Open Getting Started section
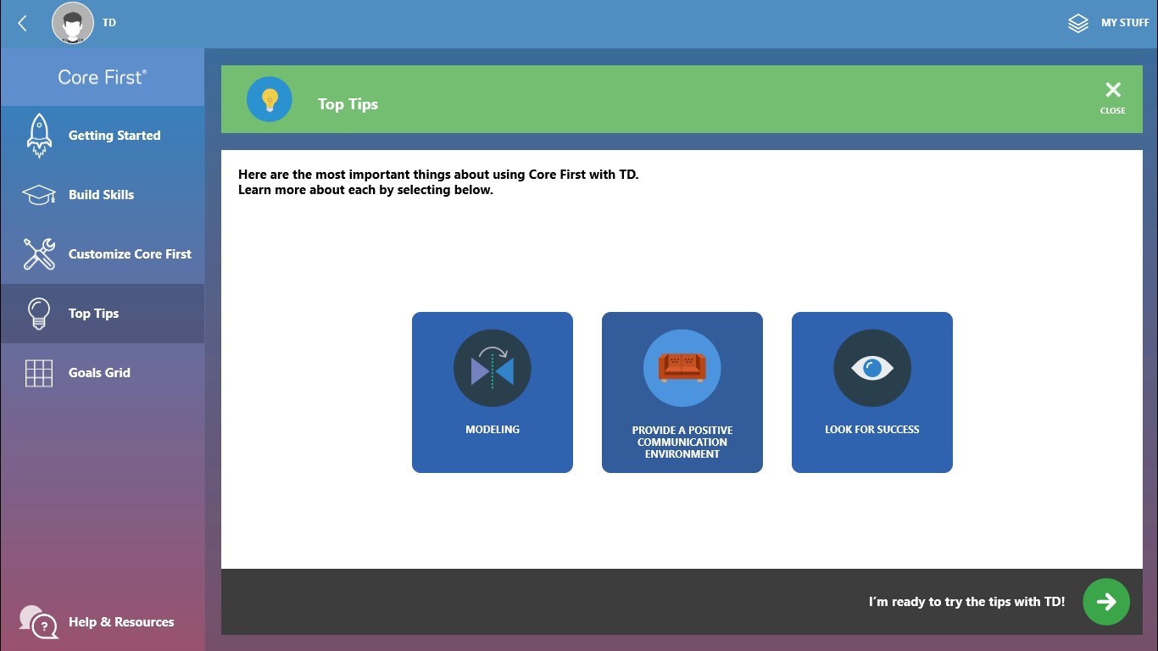Screen dimensions: 1158x651 tap(103, 136)
